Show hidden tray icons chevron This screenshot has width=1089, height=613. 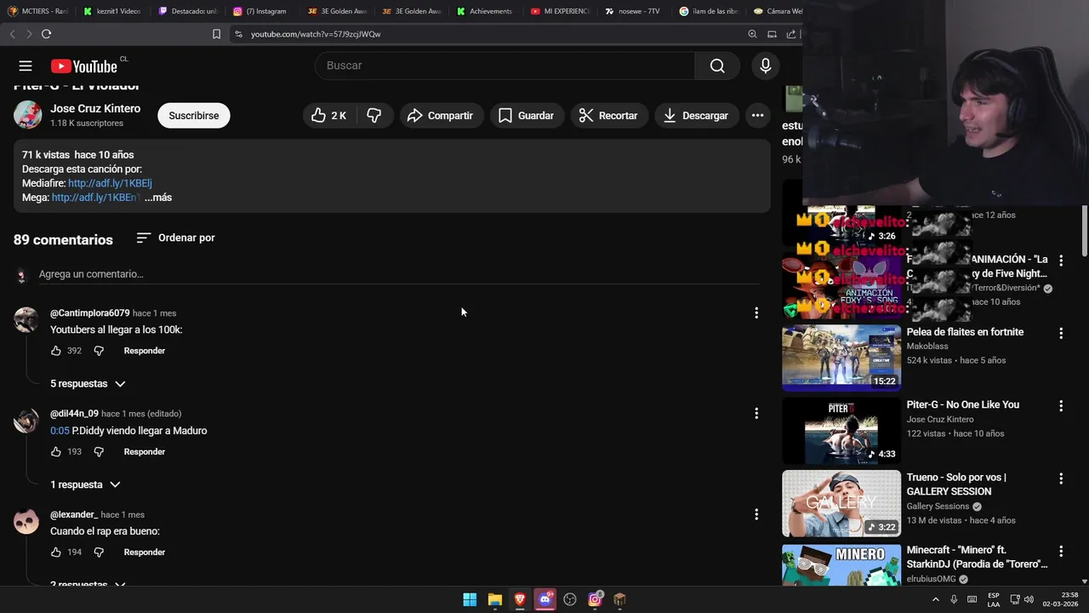point(936,599)
